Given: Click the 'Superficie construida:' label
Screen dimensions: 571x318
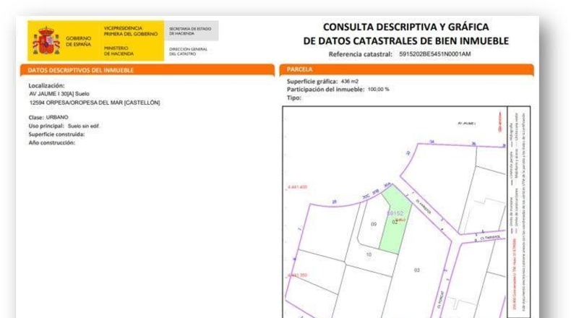Looking at the screenshot, I should (x=56, y=134).
